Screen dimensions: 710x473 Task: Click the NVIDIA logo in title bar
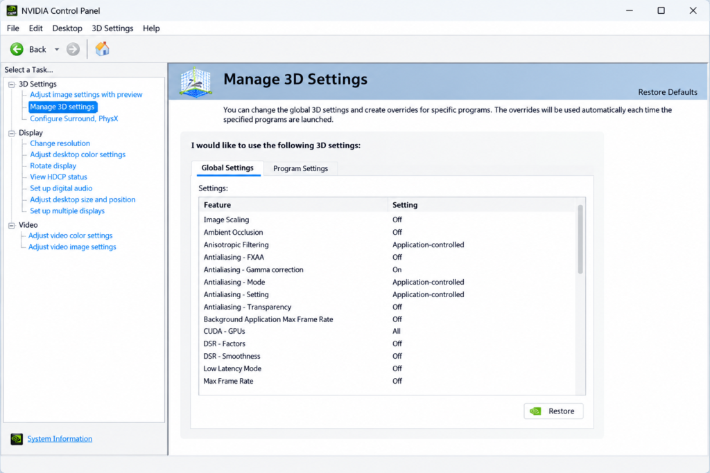(12, 10)
